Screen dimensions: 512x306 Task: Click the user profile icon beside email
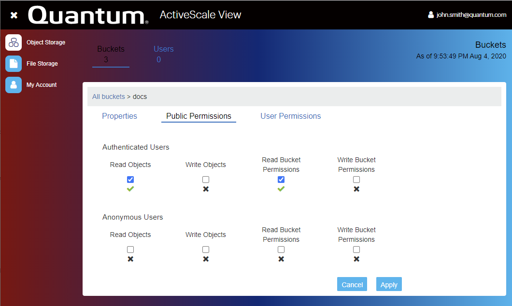[x=431, y=15]
